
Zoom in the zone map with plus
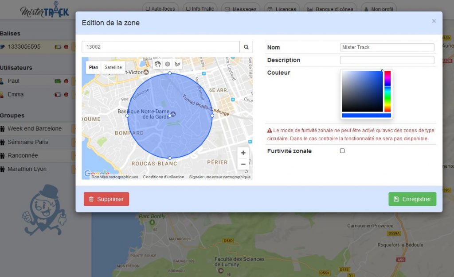tap(243, 153)
